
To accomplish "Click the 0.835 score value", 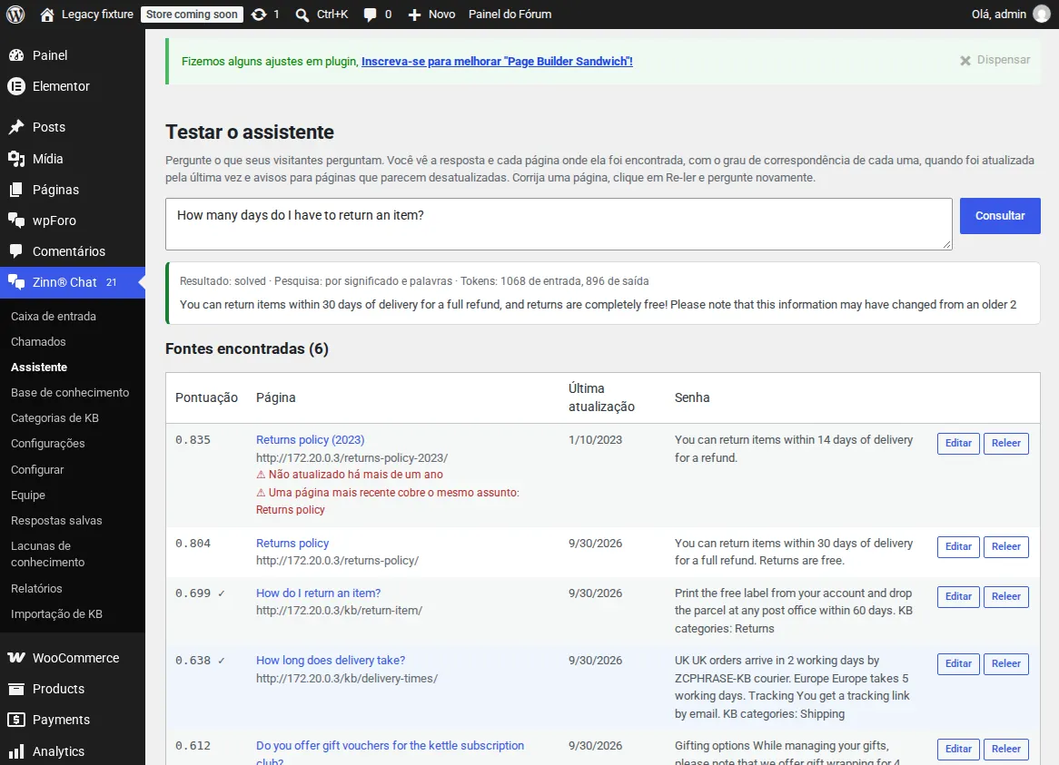I will point(193,440).
